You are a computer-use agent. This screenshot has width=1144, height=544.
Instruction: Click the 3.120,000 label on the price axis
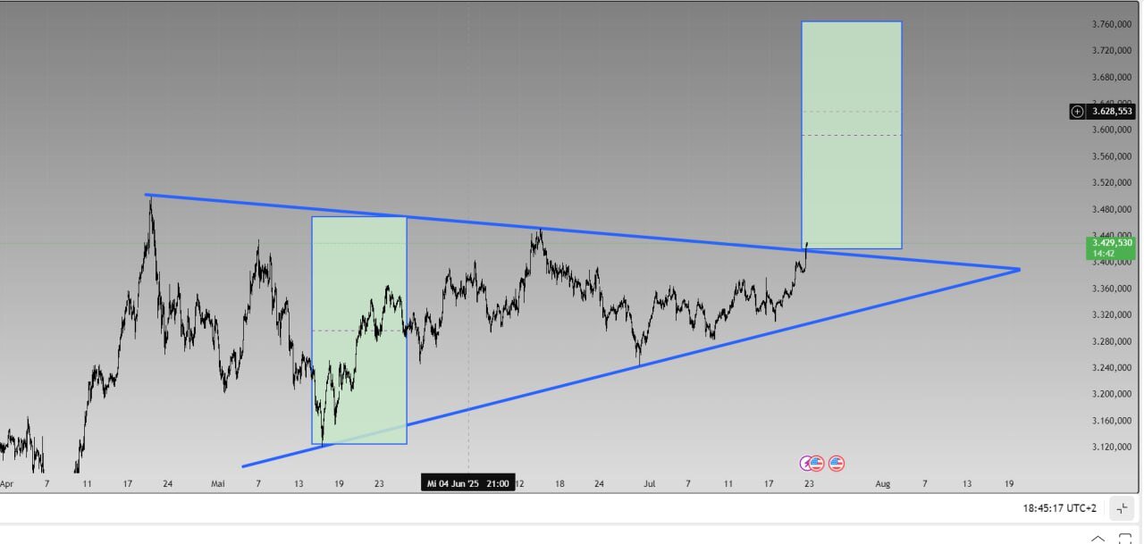coord(1113,447)
